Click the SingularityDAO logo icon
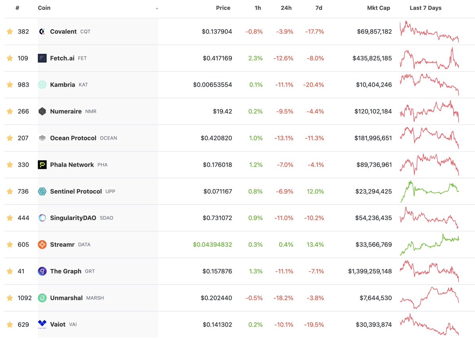475x339 pixels. pos(42,218)
